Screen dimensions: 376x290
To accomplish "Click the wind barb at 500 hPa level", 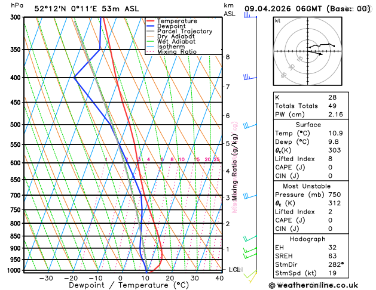I will (250, 126).
